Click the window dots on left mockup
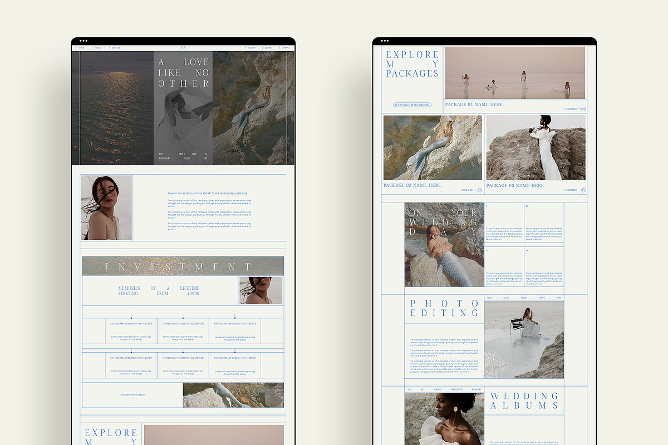668x445 pixels. (x=83, y=41)
